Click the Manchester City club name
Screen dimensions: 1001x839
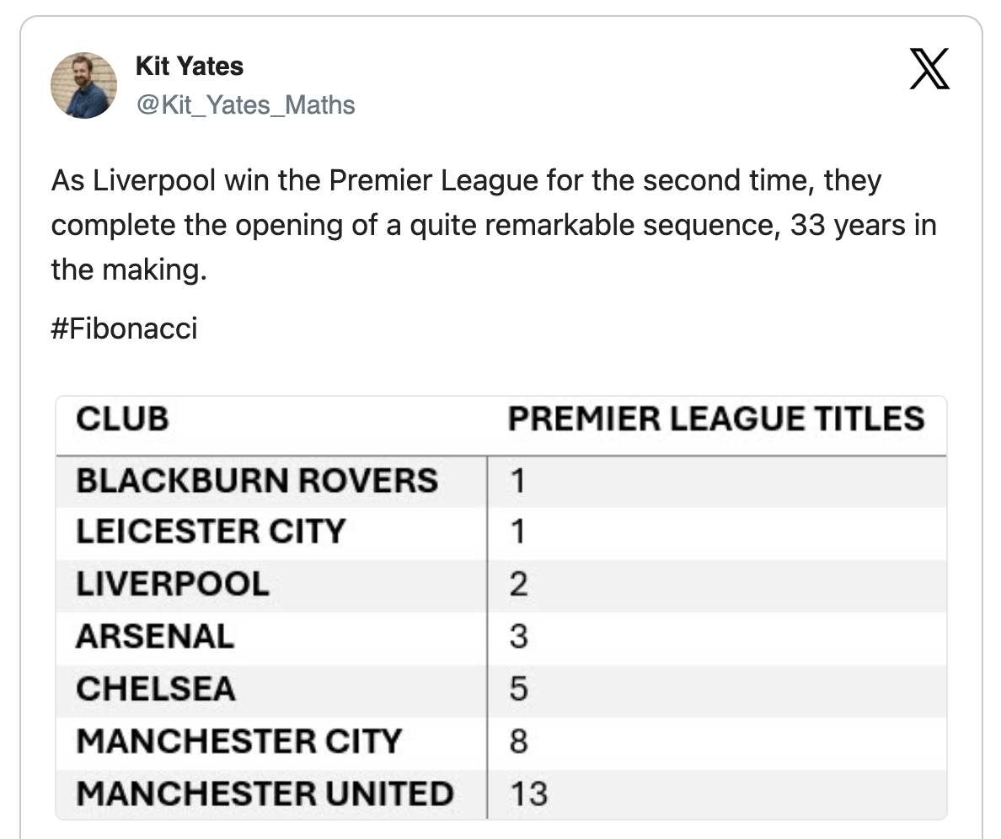tap(239, 741)
